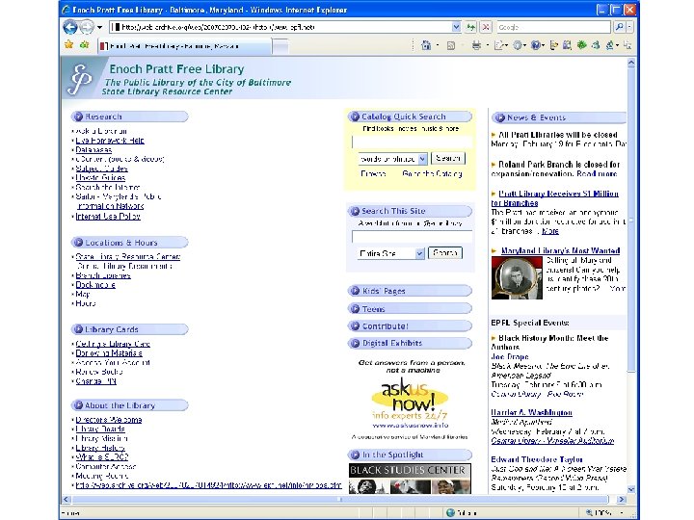Open the Internet Use Policy link

pyautogui.click(x=108, y=217)
